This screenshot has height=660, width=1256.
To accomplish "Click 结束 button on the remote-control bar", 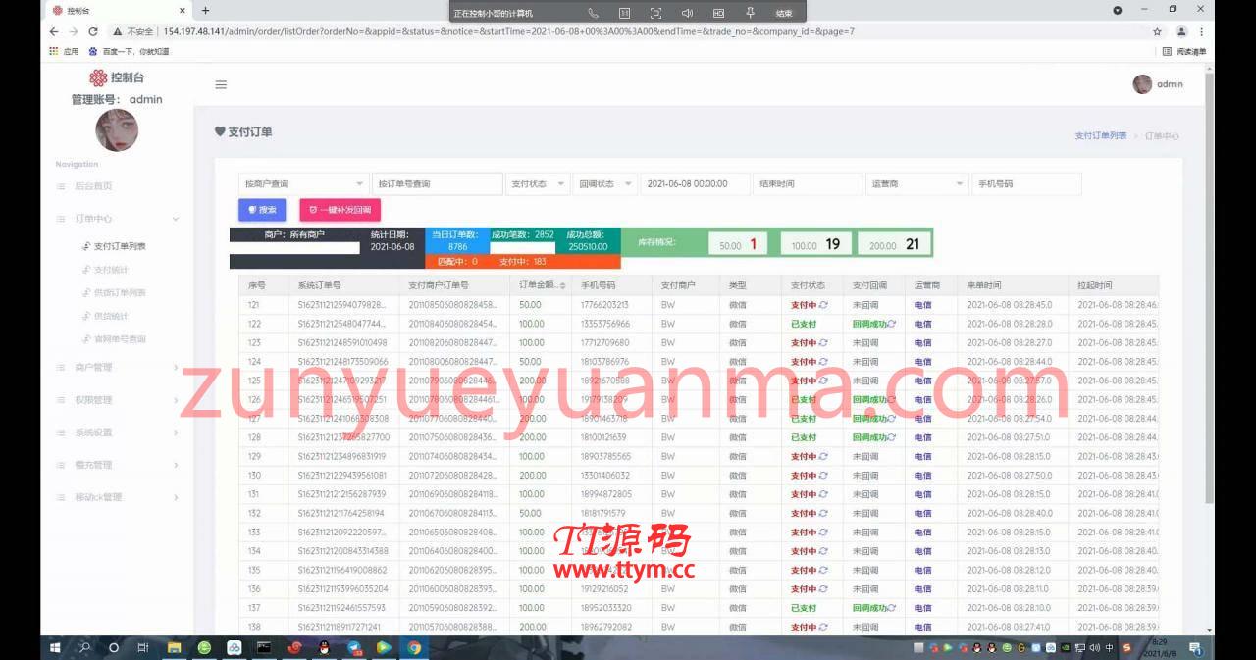I will coord(784,13).
